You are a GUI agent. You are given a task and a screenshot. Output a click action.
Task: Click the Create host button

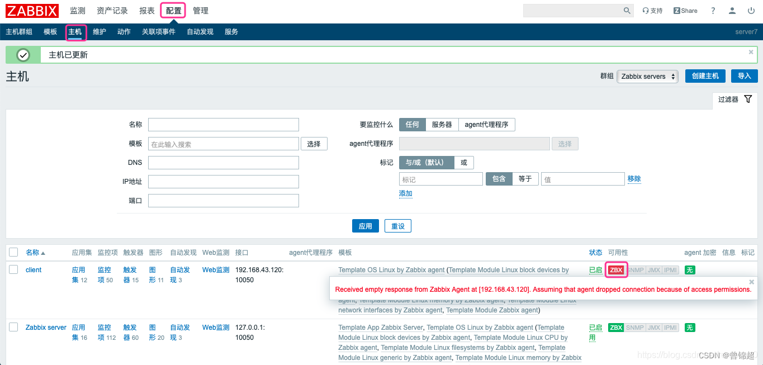tap(705, 76)
